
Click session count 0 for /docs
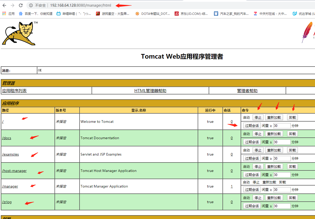[x=232, y=138]
